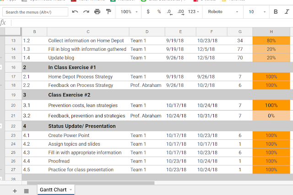
Task: Click the Redo arrow icon
Action: [x=86, y=12]
